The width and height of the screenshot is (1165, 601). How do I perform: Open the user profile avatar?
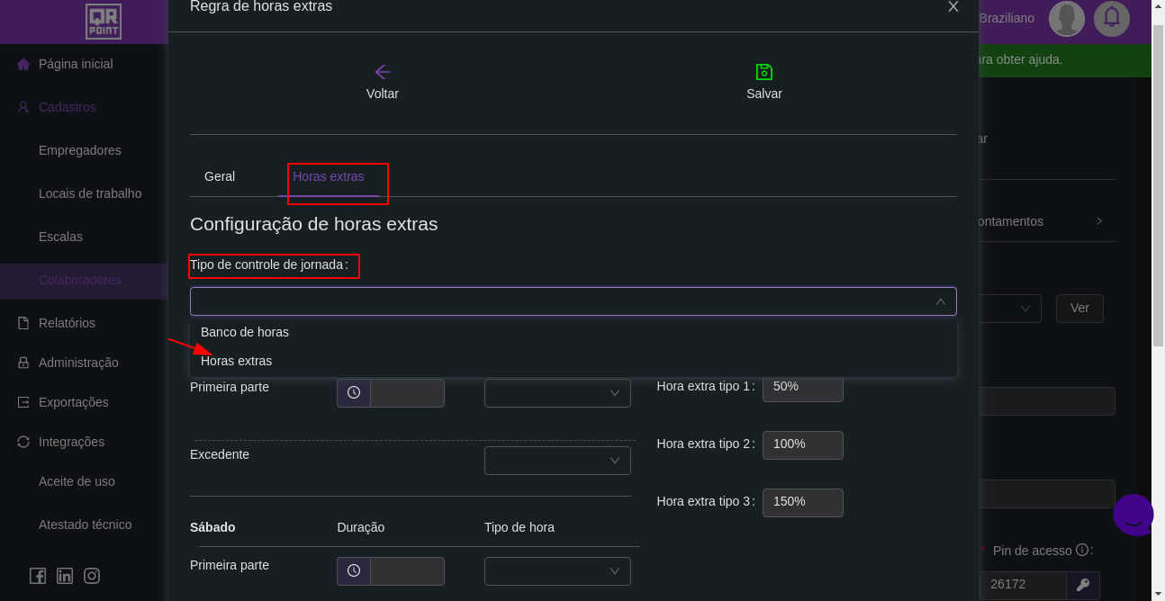coord(1067,18)
